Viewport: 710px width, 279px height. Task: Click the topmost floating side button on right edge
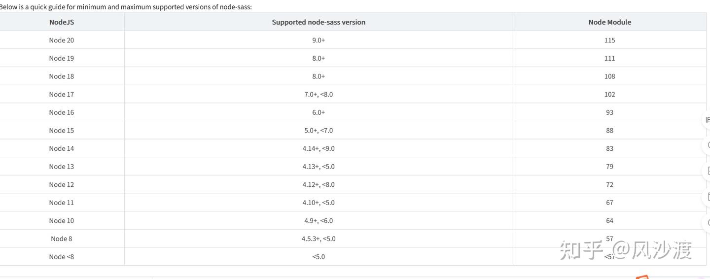707,120
